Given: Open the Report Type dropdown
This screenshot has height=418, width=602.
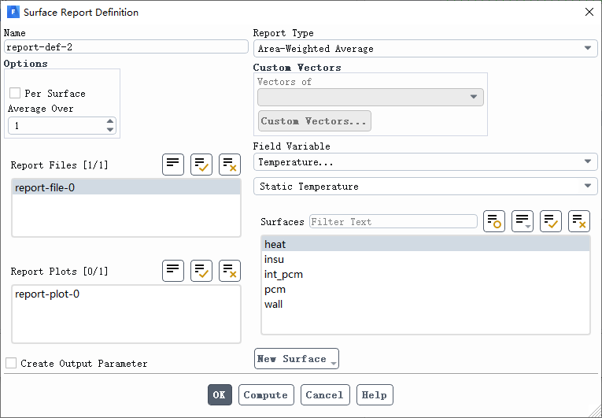Looking at the screenshot, I should tap(425, 48).
